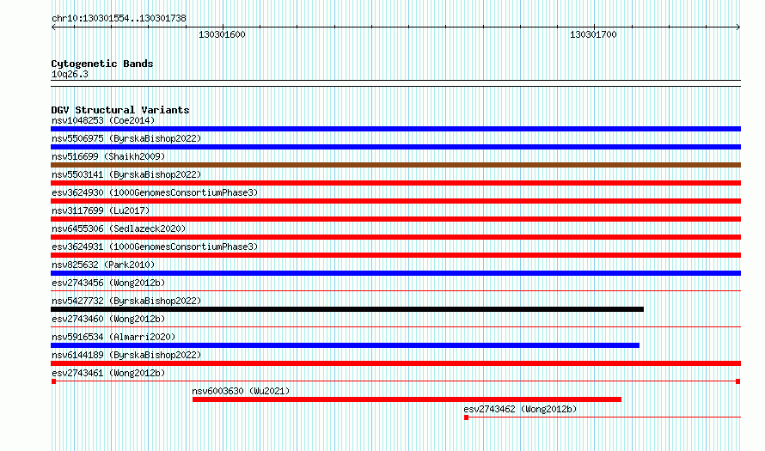This screenshot has width=765, height=451.
Task: Open nsv5427732 (ByrskaBishop2022) label
Action: tap(126, 301)
